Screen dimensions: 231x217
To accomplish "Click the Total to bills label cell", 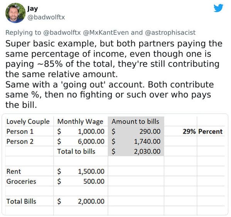I will click(x=81, y=151).
